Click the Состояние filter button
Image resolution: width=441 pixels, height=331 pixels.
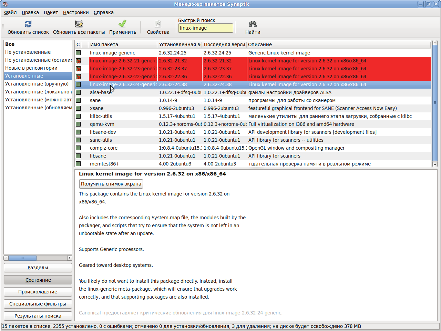click(38, 280)
